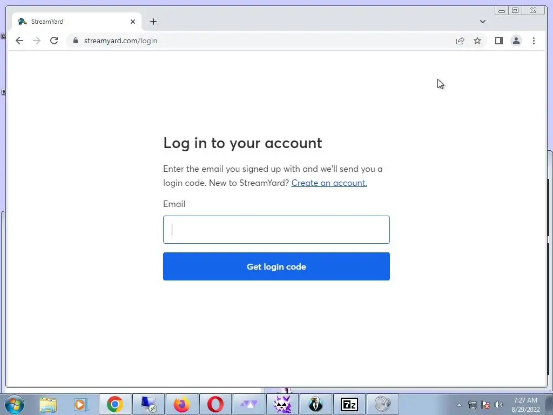Open the speaker app in the taskbar
The image size is (553, 415).
pos(383,404)
